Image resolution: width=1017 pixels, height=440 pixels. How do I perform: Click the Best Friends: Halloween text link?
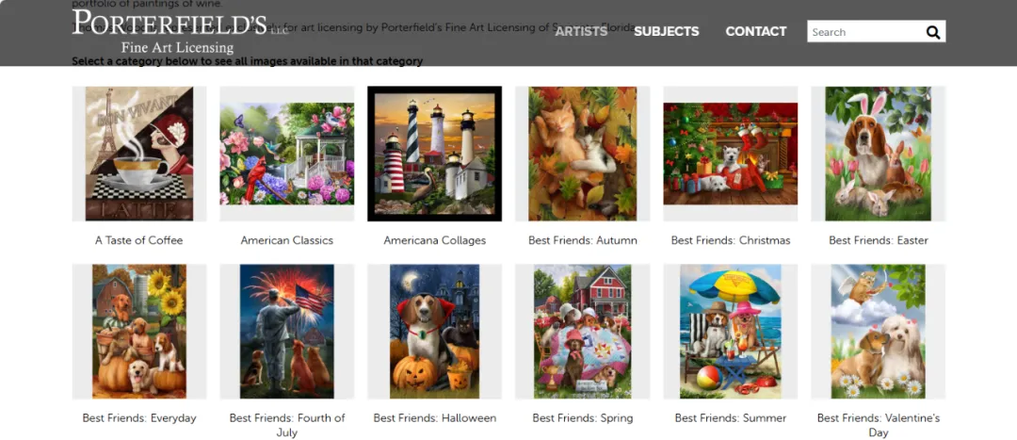coord(434,418)
